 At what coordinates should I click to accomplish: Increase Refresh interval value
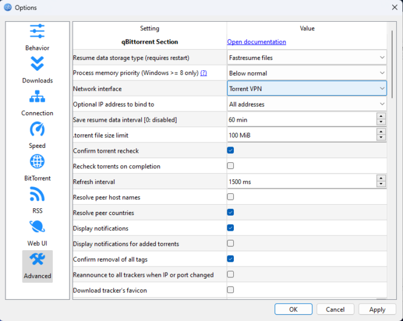click(381, 178)
